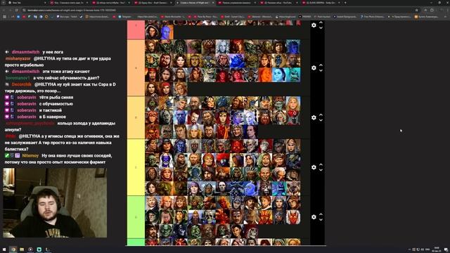The image size is (450, 253).
Task: Open the Free Photo Enhancer bookmark
Action: [x=373, y=17]
